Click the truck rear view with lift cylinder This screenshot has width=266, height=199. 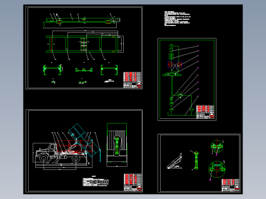point(117,145)
